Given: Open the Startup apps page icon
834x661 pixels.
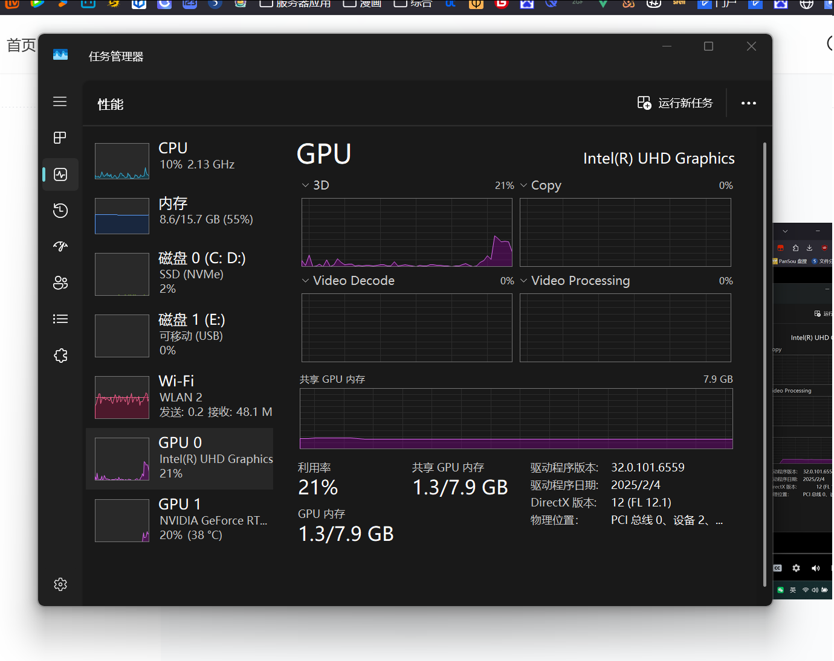Looking at the screenshot, I should (x=60, y=246).
